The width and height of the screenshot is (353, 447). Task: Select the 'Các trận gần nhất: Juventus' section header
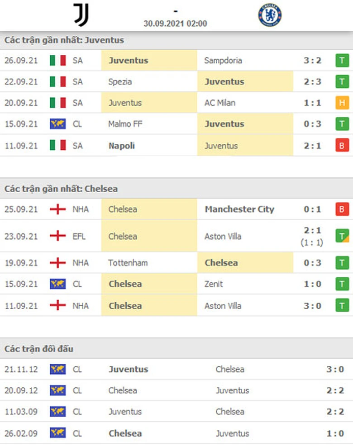click(64, 40)
